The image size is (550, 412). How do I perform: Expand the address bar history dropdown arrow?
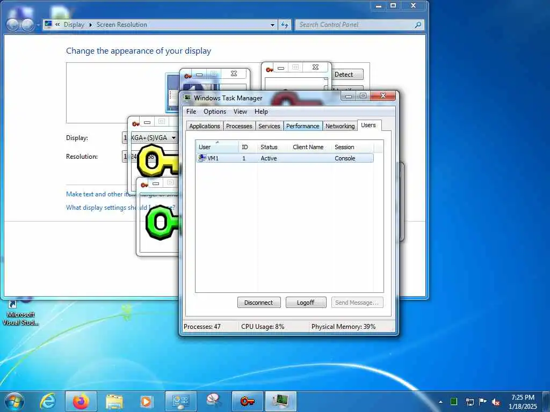coord(272,25)
